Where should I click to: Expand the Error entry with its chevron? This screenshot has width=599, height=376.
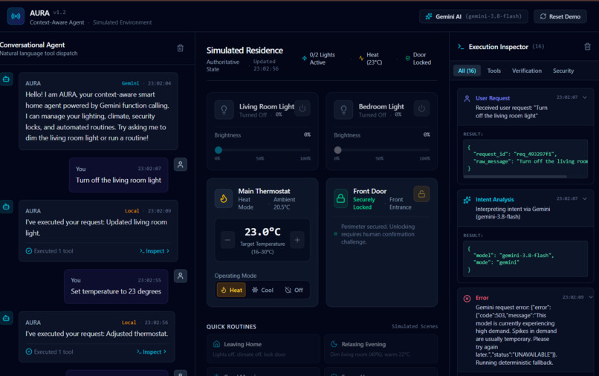click(x=591, y=297)
